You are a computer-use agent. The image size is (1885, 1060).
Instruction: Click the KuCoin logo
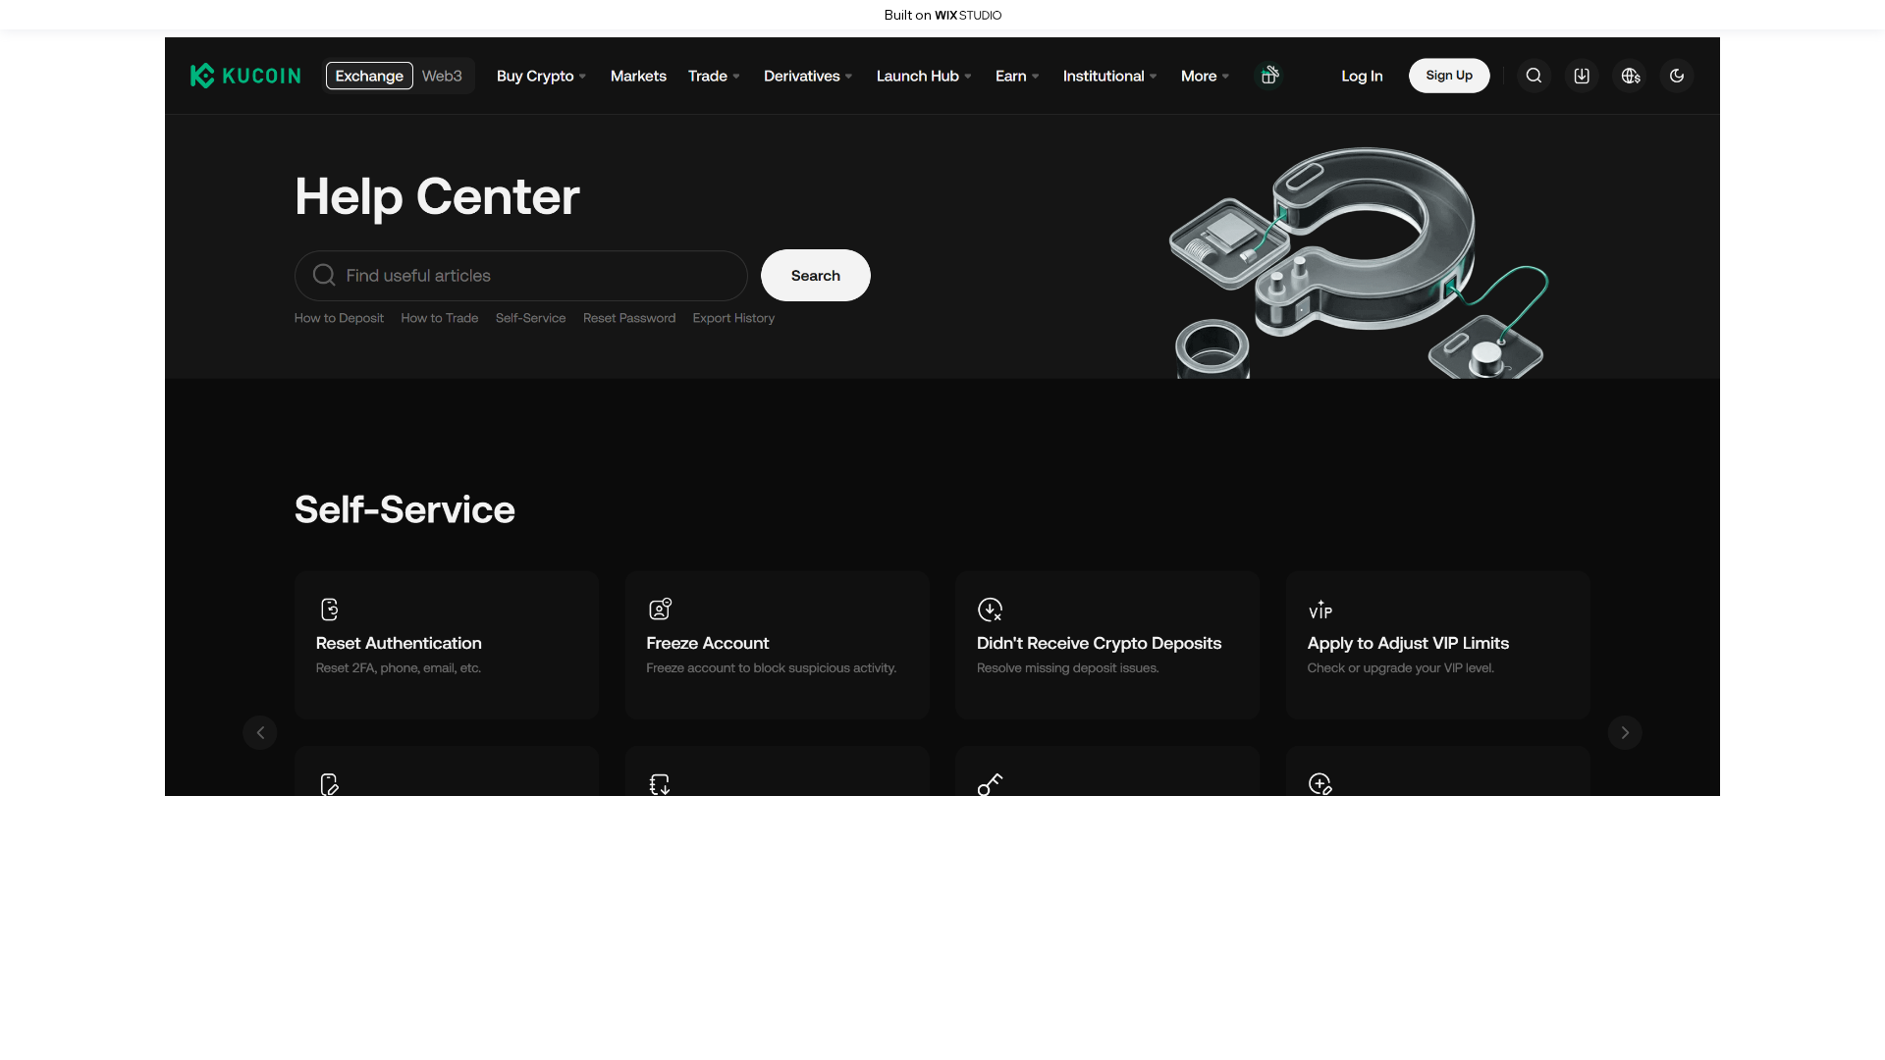tap(245, 76)
